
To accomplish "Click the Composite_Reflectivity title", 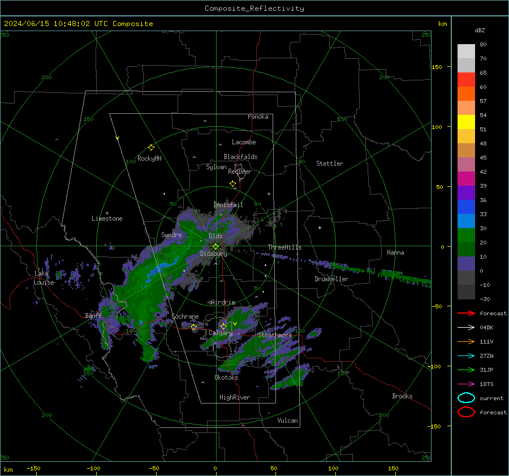I will click(255, 8).
